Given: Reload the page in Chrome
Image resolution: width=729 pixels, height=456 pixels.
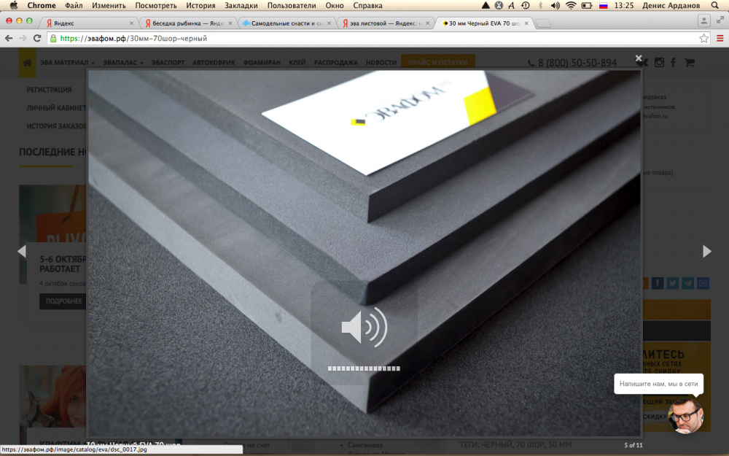Looking at the screenshot, I should click(x=37, y=38).
